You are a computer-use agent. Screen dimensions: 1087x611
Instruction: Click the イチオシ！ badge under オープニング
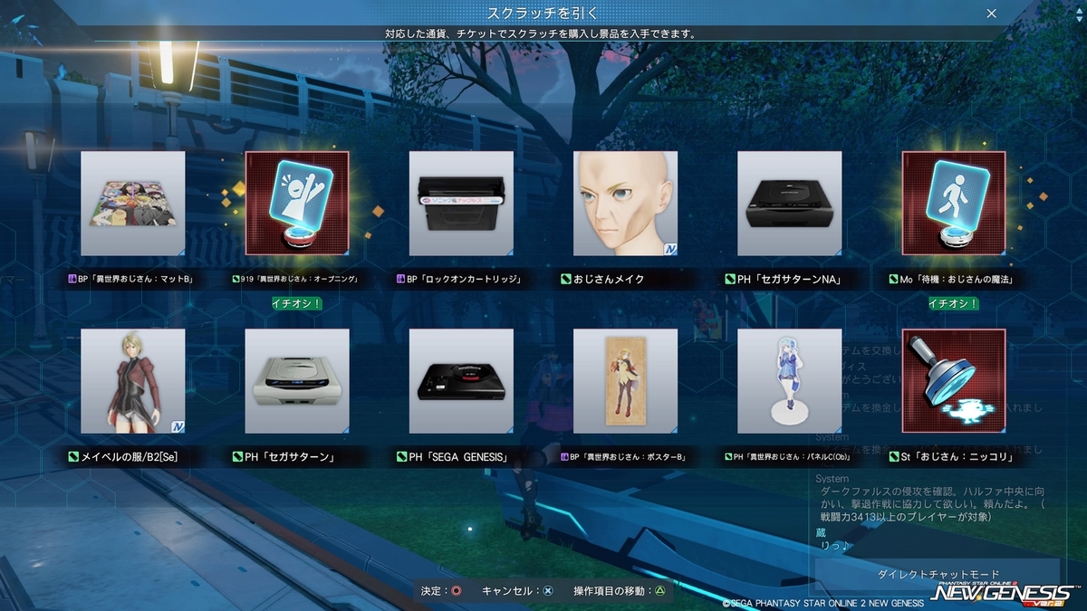297,303
